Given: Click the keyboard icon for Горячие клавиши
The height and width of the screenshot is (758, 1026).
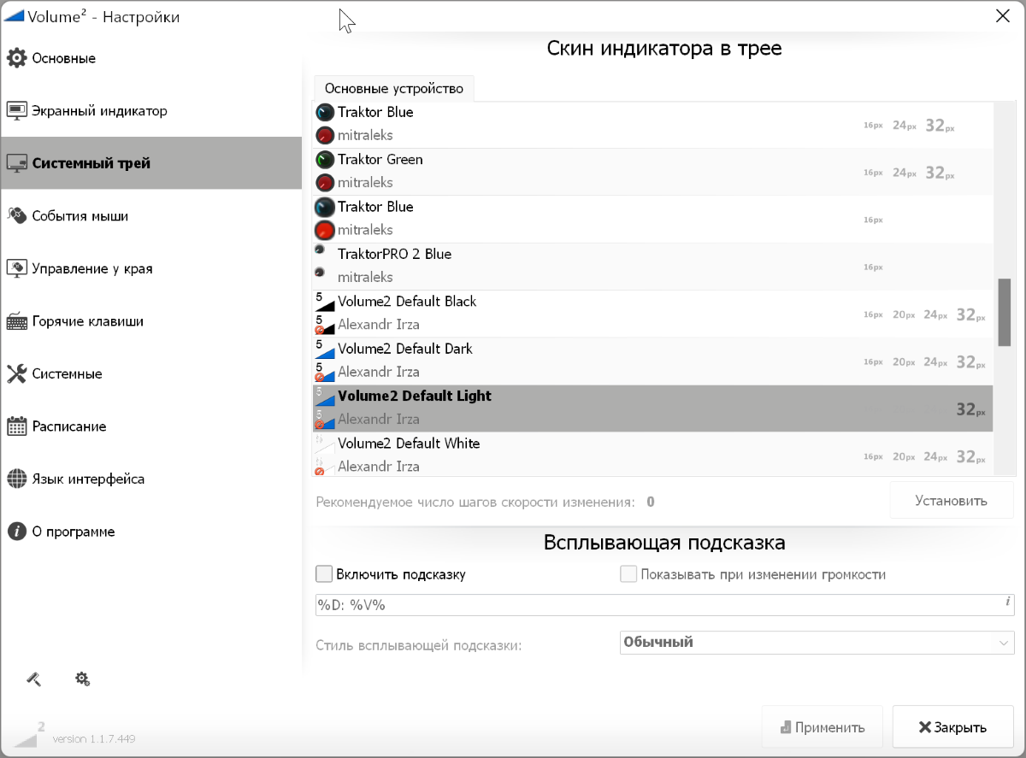Looking at the screenshot, I should (16, 321).
